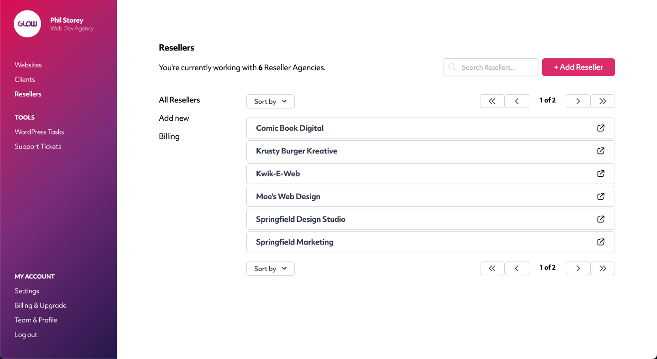This screenshot has width=657, height=359.
Task: Open Websites in the sidebar
Action: coord(28,65)
